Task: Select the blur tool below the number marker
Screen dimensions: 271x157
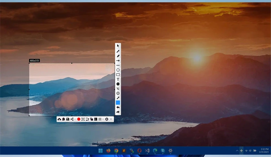Action: (x=118, y=89)
